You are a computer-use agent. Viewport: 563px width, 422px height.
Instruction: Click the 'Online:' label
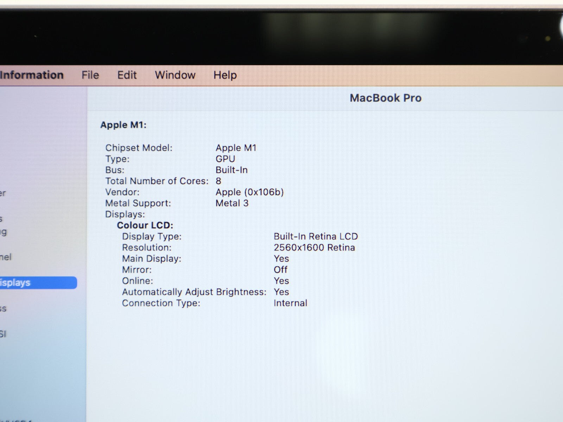[x=138, y=281]
